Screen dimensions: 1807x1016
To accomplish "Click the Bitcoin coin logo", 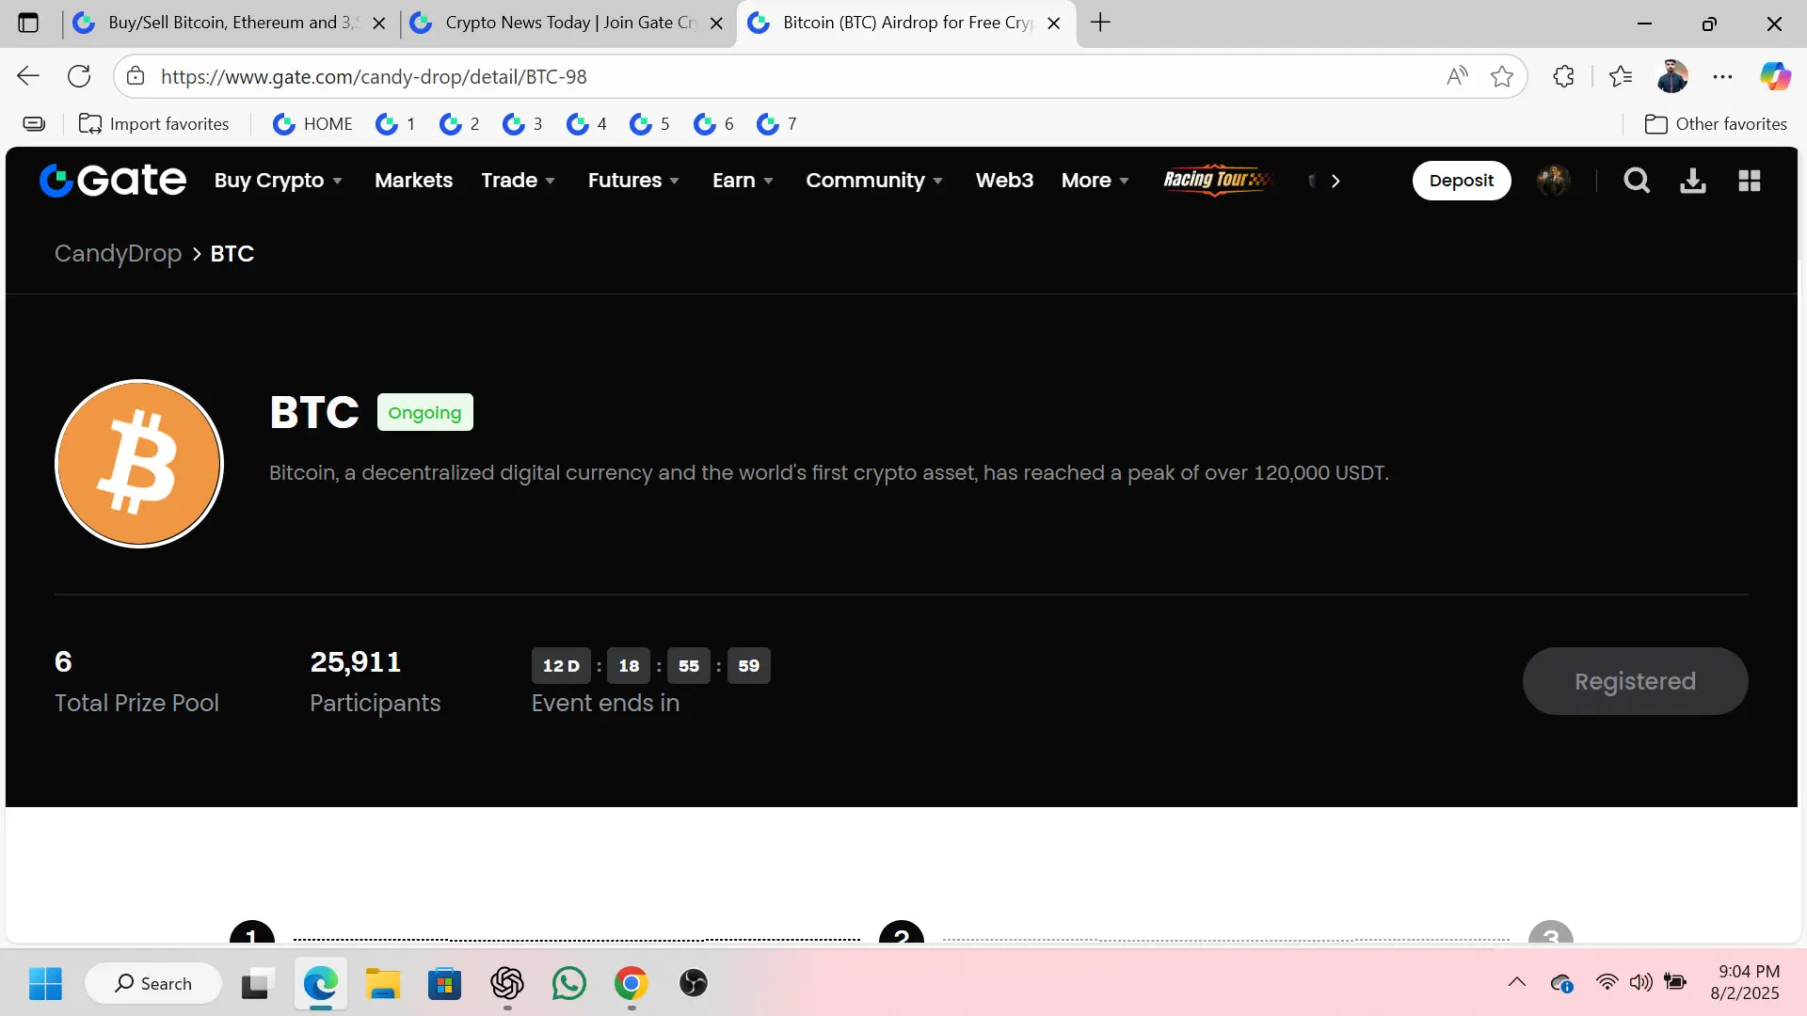I will click(x=139, y=463).
